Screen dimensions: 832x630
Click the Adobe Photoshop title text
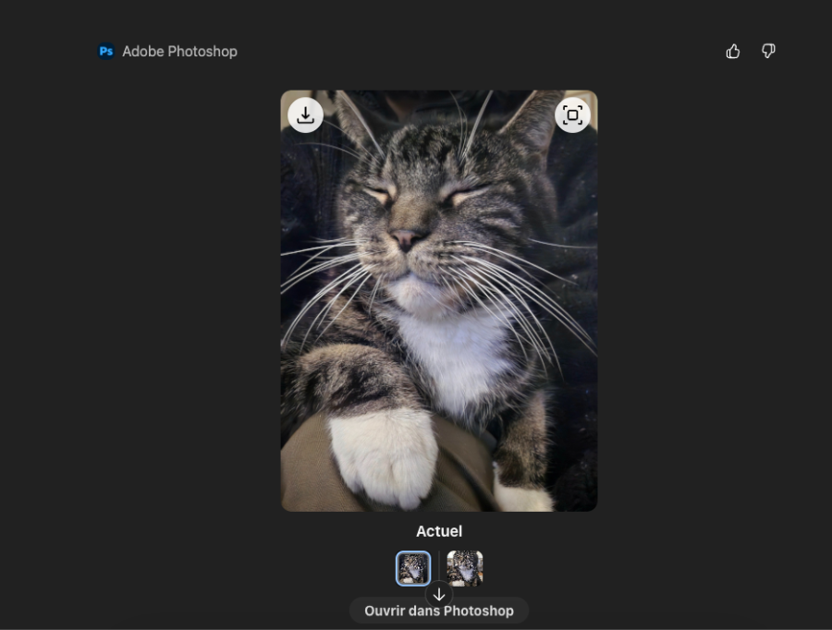coord(179,52)
